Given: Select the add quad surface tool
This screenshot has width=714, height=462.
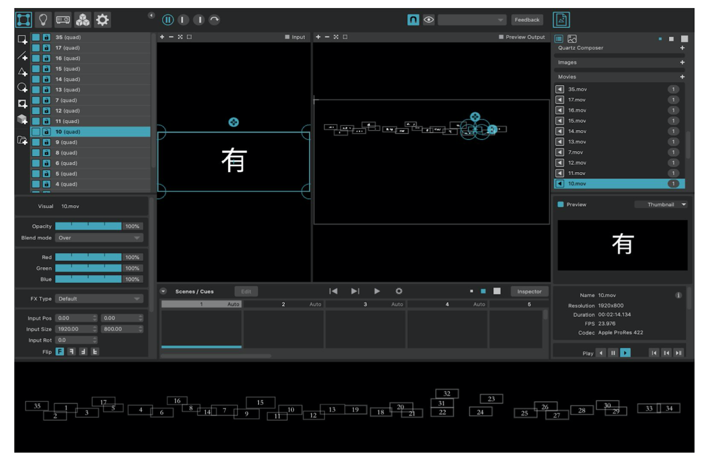Looking at the screenshot, I should click(22, 40).
